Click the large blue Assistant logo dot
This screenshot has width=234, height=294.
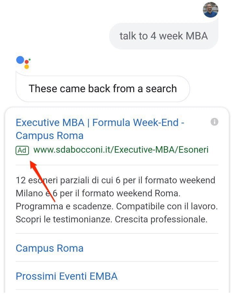coord(20,60)
